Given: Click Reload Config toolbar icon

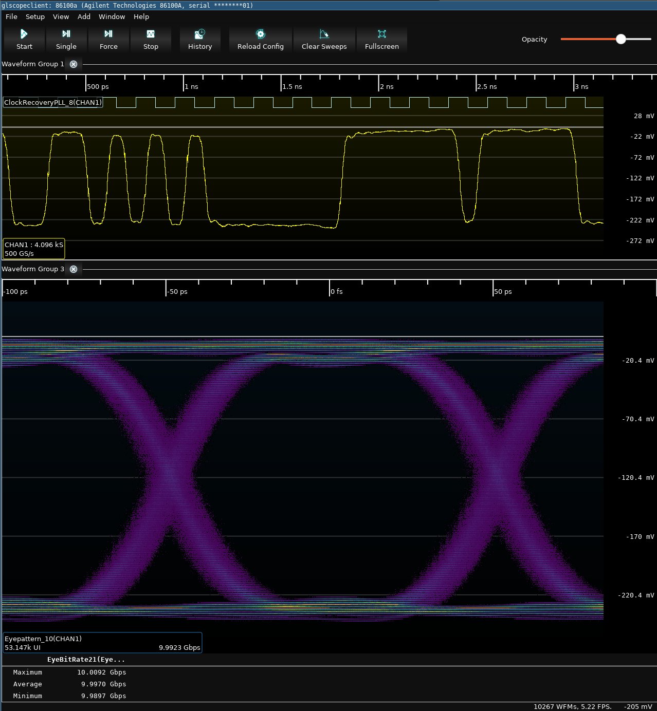Looking at the screenshot, I should (261, 34).
